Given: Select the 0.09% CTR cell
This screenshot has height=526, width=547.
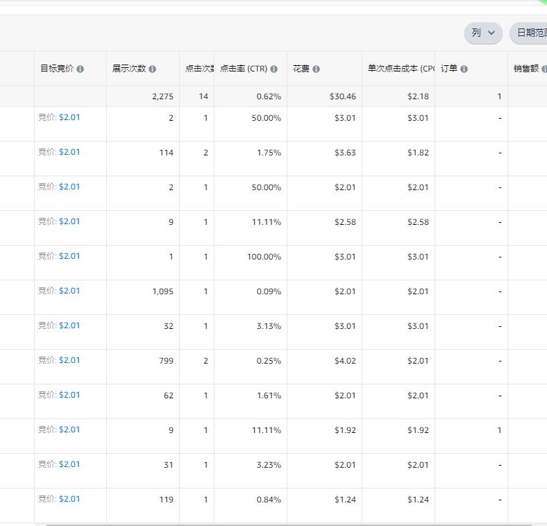Looking at the screenshot, I should pyautogui.click(x=269, y=291).
